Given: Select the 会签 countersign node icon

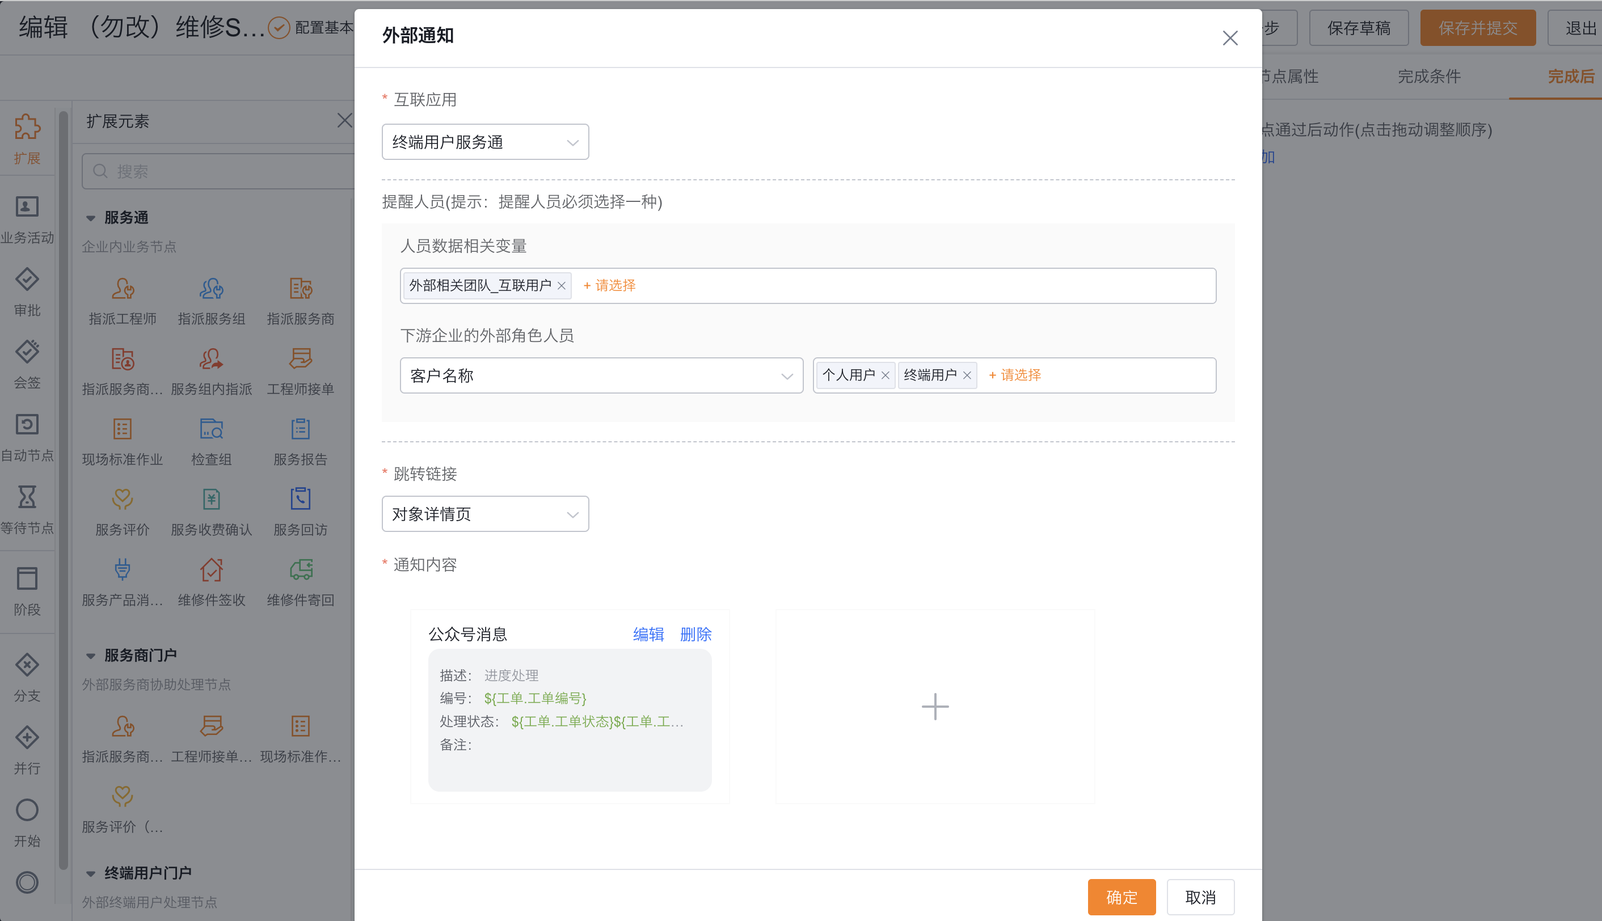Looking at the screenshot, I should pyautogui.click(x=27, y=352).
